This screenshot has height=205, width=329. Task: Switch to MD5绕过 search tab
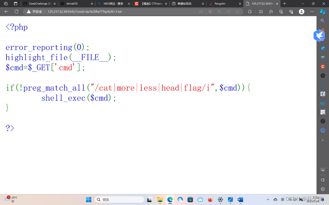pos(113,4)
